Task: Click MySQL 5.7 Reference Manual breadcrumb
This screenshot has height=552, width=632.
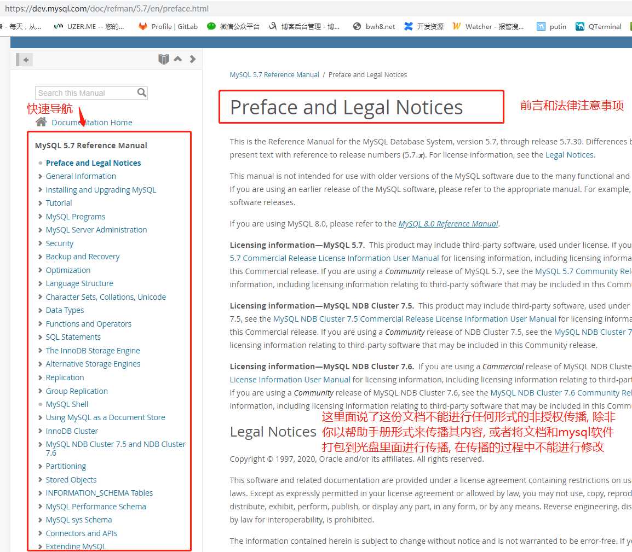Action: (274, 74)
